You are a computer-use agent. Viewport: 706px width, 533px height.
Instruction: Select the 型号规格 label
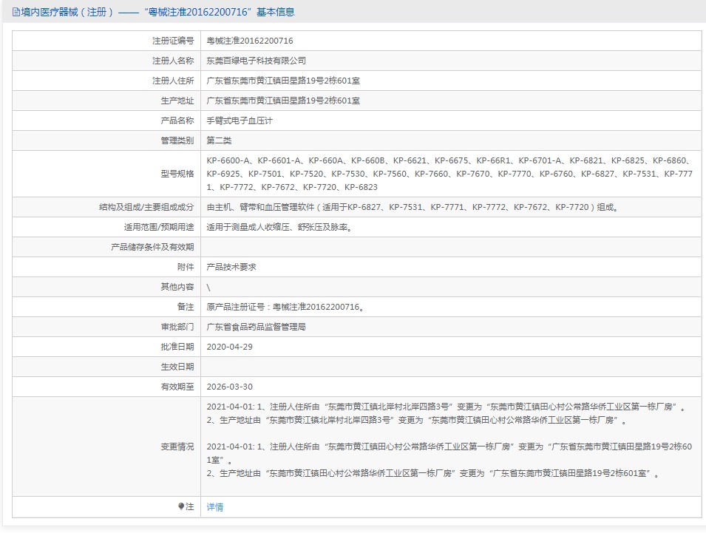177,174
